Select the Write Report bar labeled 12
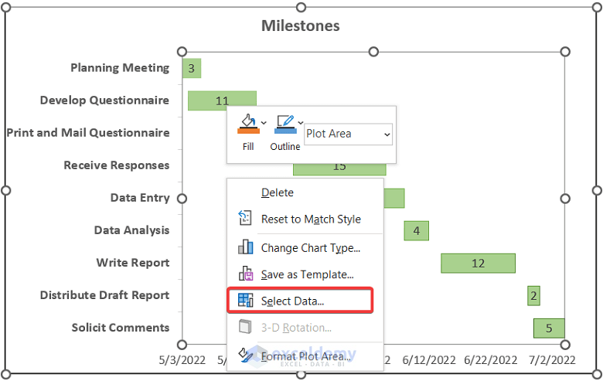The width and height of the screenshot is (603, 381). pos(478,263)
